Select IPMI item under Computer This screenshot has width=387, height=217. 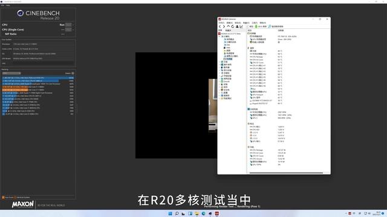(227, 48)
